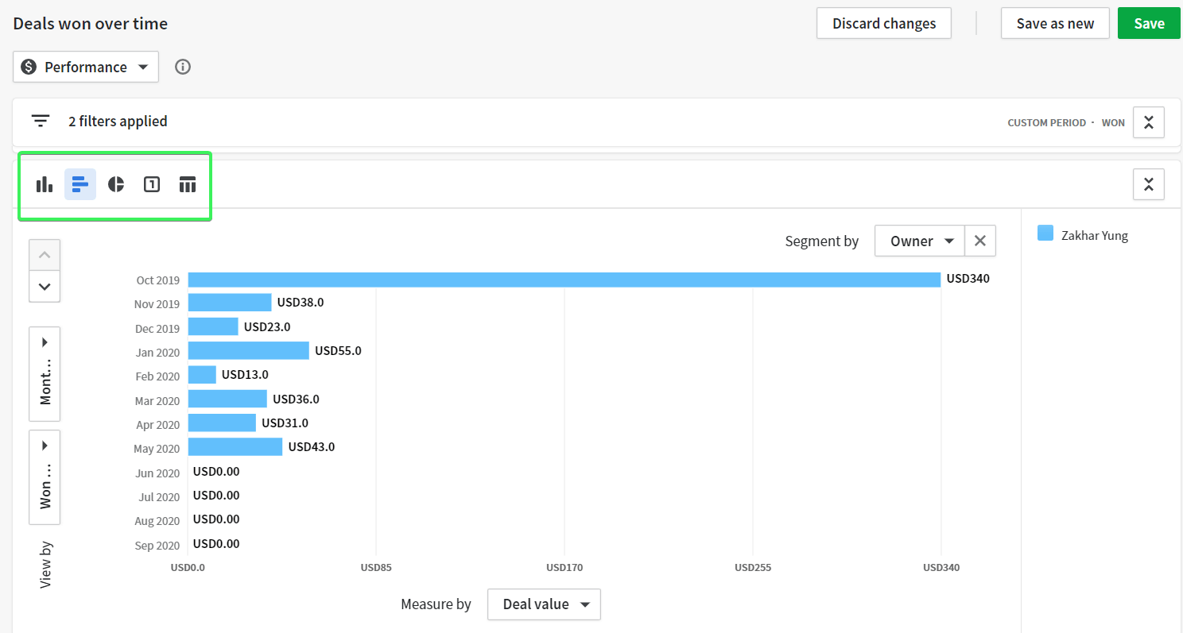Collapse the chart panel
This screenshot has height=633, width=1183.
1148,184
